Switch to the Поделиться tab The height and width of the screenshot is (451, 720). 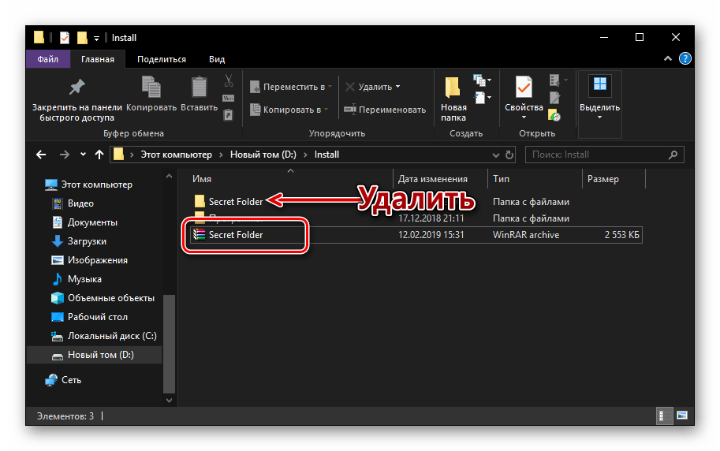(x=162, y=59)
